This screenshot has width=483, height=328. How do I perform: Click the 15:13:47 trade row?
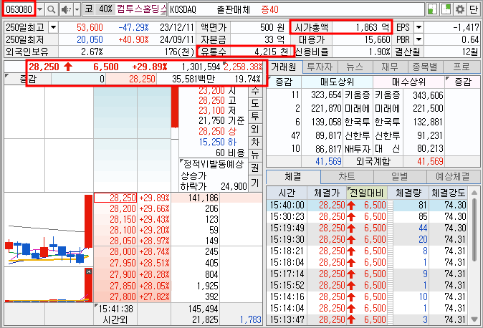(x=367, y=319)
